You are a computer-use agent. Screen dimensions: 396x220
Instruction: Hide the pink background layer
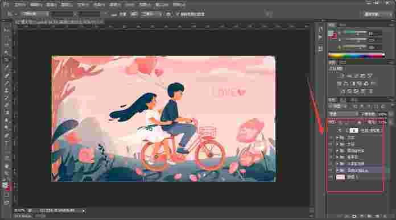point(331,177)
